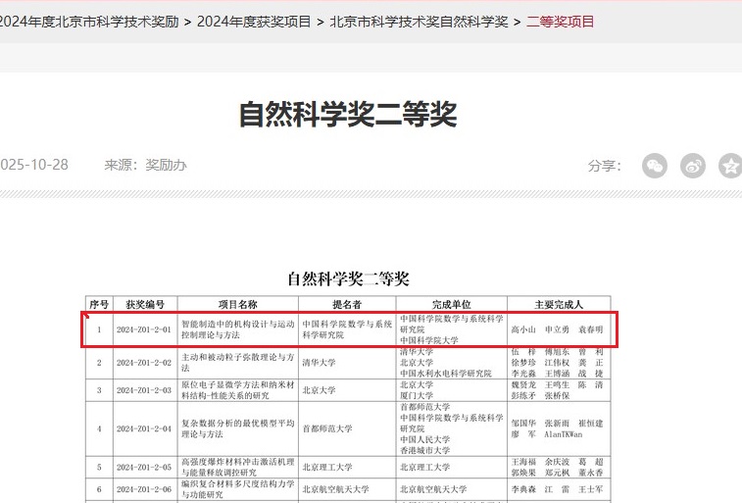Click the 主要完成人 column header
Image resolution: width=742 pixels, height=503 pixels.
pyautogui.click(x=558, y=304)
